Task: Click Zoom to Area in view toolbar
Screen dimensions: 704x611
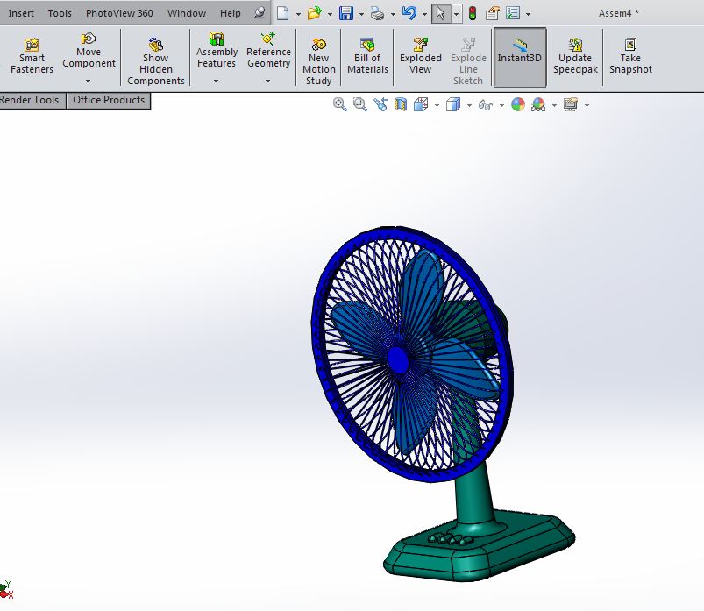Action: 360,104
